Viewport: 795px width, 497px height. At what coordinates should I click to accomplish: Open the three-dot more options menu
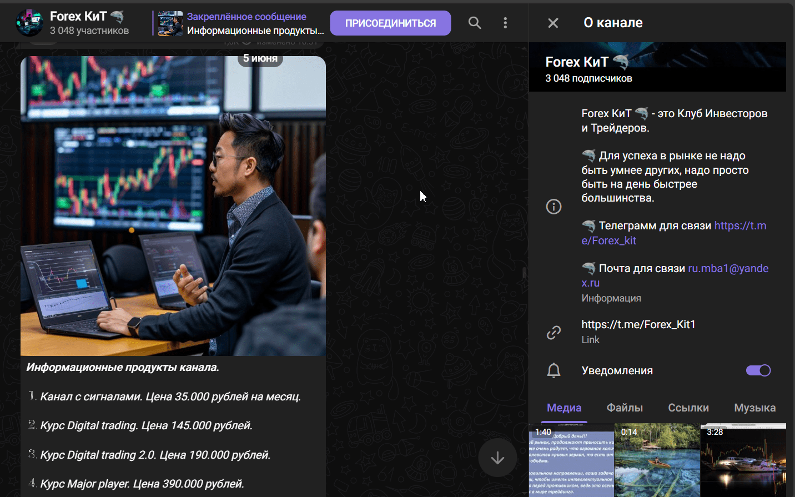[505, 23]
